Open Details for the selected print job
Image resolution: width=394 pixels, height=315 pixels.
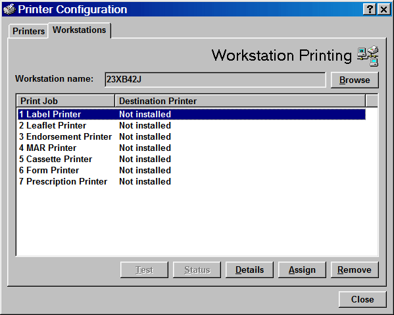coord(249,270)
